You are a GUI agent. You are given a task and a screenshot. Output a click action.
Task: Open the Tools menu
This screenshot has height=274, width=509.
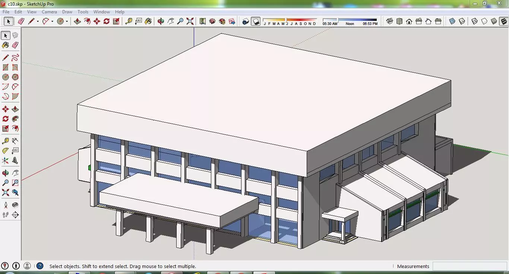83,12
